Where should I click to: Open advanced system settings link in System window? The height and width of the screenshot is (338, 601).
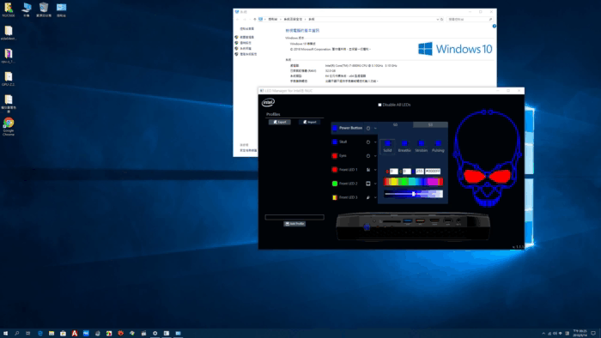pos(248,54)
